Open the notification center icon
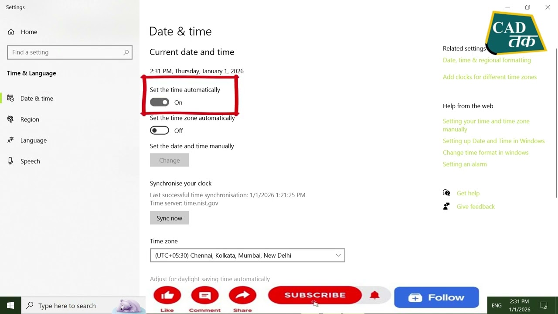Image resolution: width=558 pixels, height=314 pixels. click(544, 306)
